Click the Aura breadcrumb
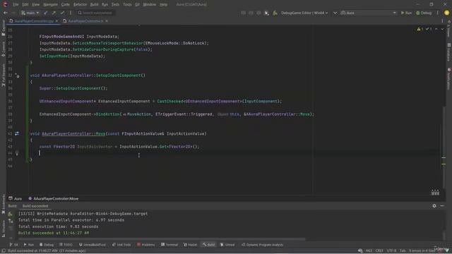452x254 pixels. [x=16, y=198]
